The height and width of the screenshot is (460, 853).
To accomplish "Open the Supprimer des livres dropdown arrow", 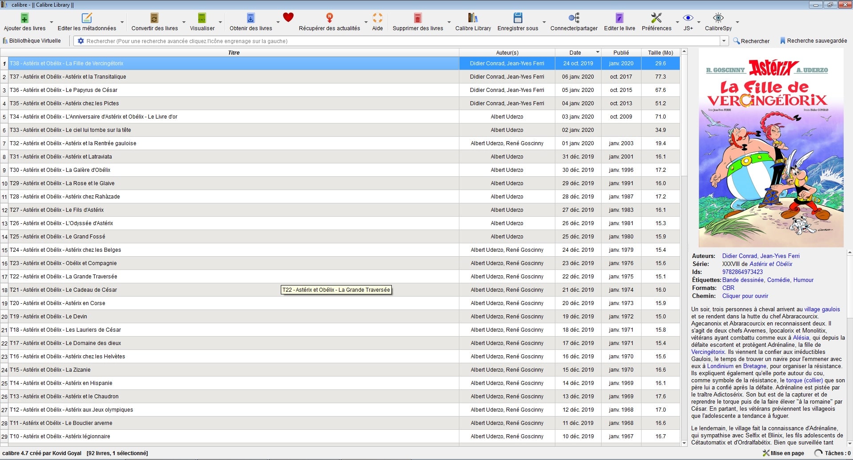I will [x=449, y=22].
